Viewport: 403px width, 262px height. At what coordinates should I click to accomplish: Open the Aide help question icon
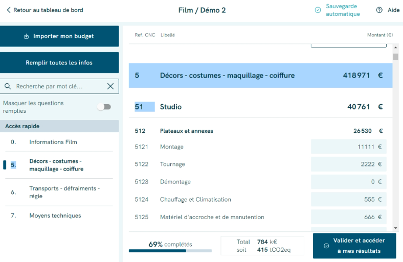[x=379, y=10]
